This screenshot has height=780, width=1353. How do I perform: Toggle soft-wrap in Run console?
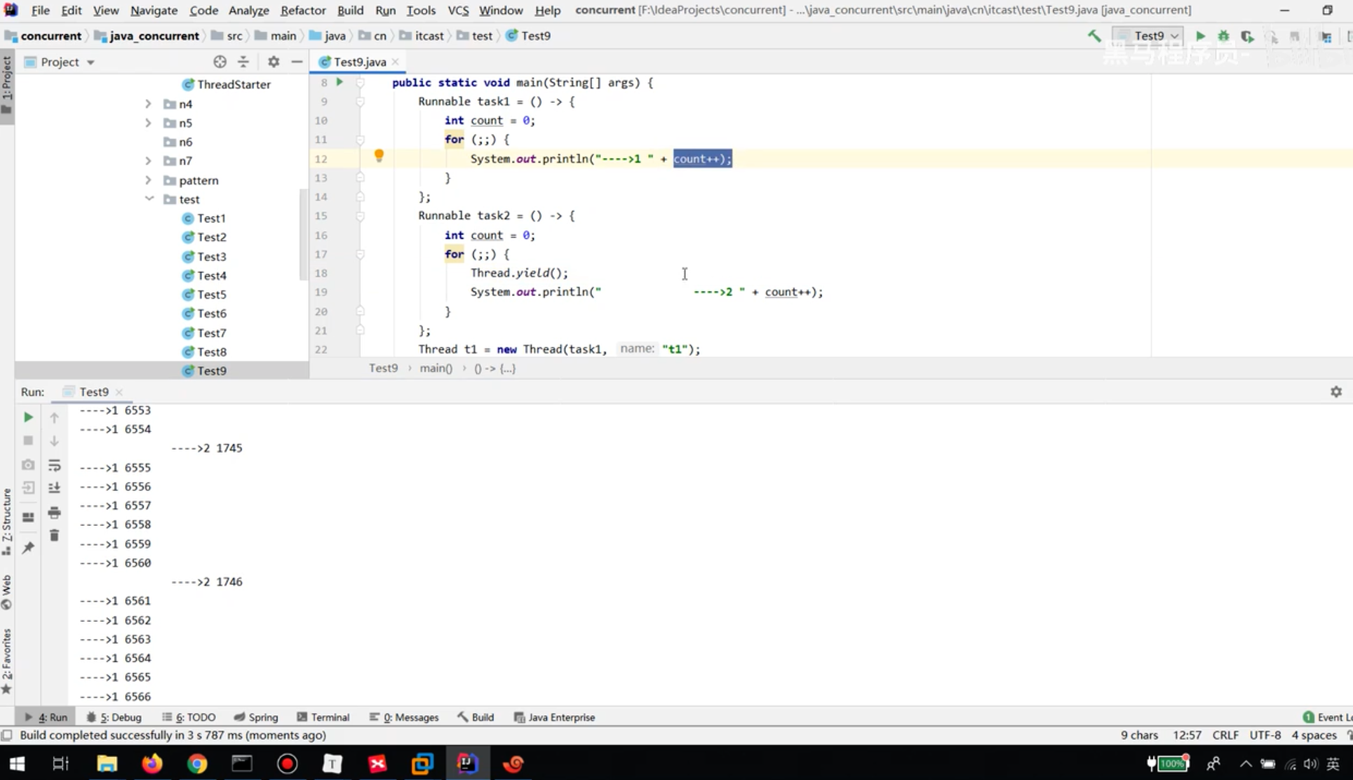point(54,465)
